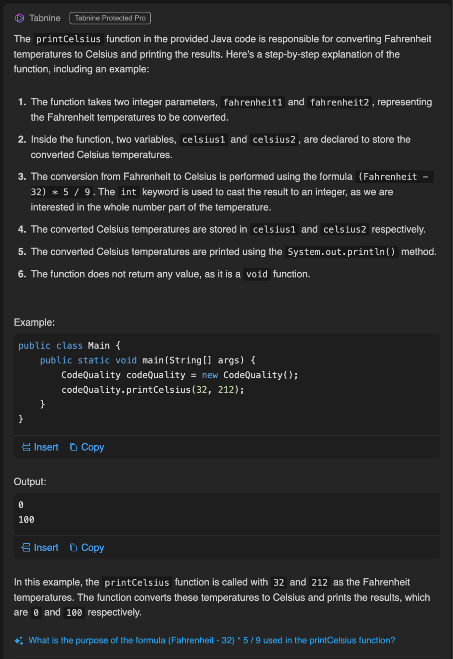Click the printCelsius inline code in the first paragraph
This screenshot has width=453, height=659.
[x=68, y=39]
